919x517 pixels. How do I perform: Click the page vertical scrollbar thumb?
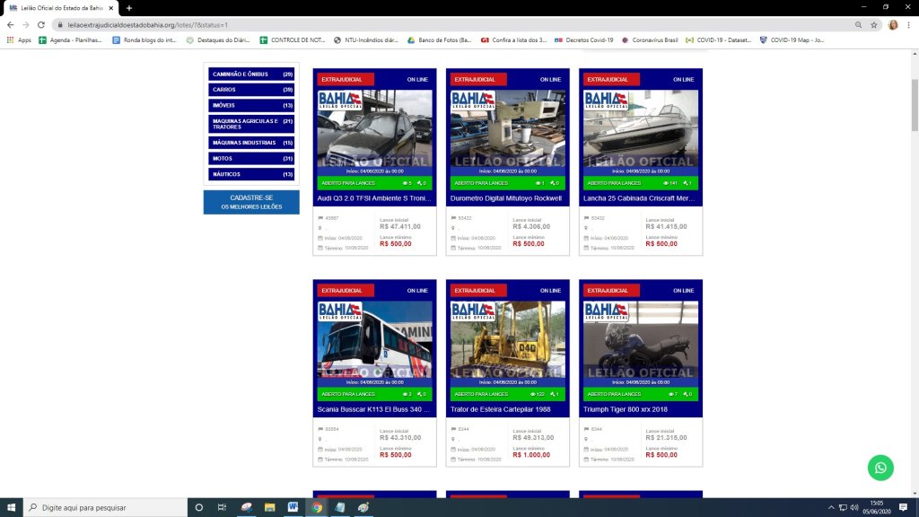[915, 106]
